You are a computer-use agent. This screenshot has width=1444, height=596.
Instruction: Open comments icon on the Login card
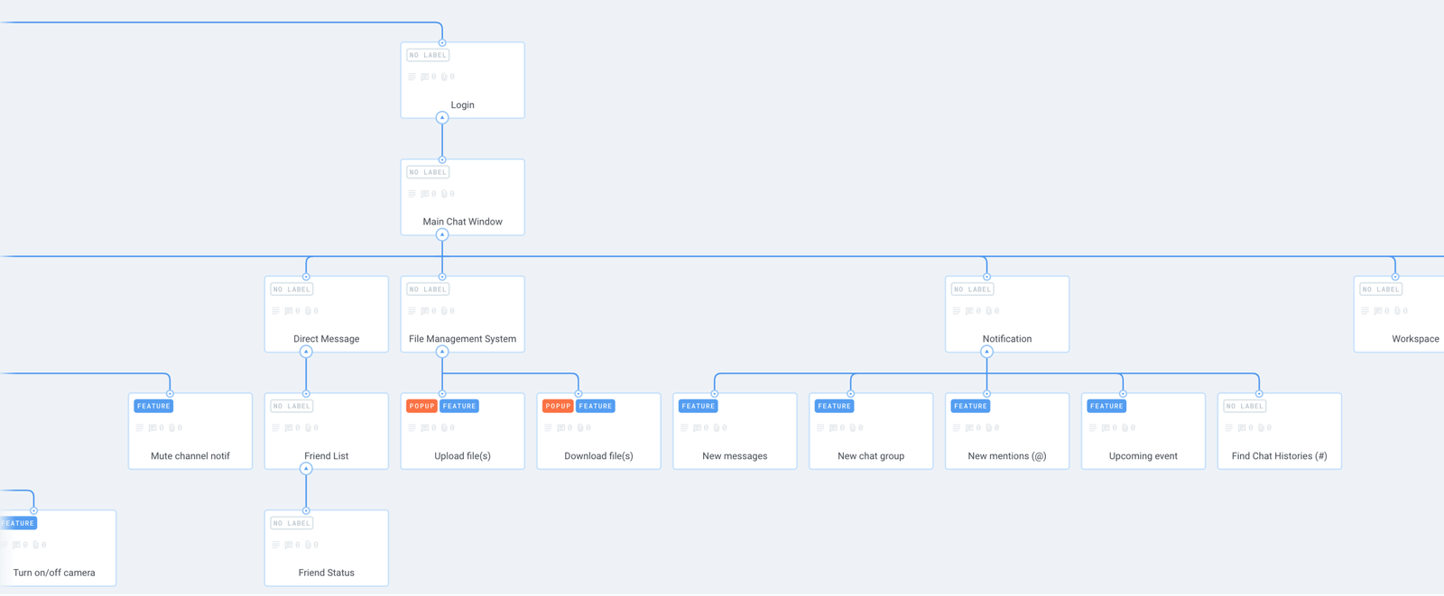click(x=424, y=78)
